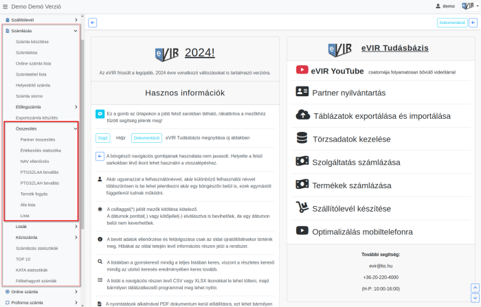Viewport: 481px width, 307px height.
Task: Open Helyesbítő számla menu item
Action: [33, 85]
